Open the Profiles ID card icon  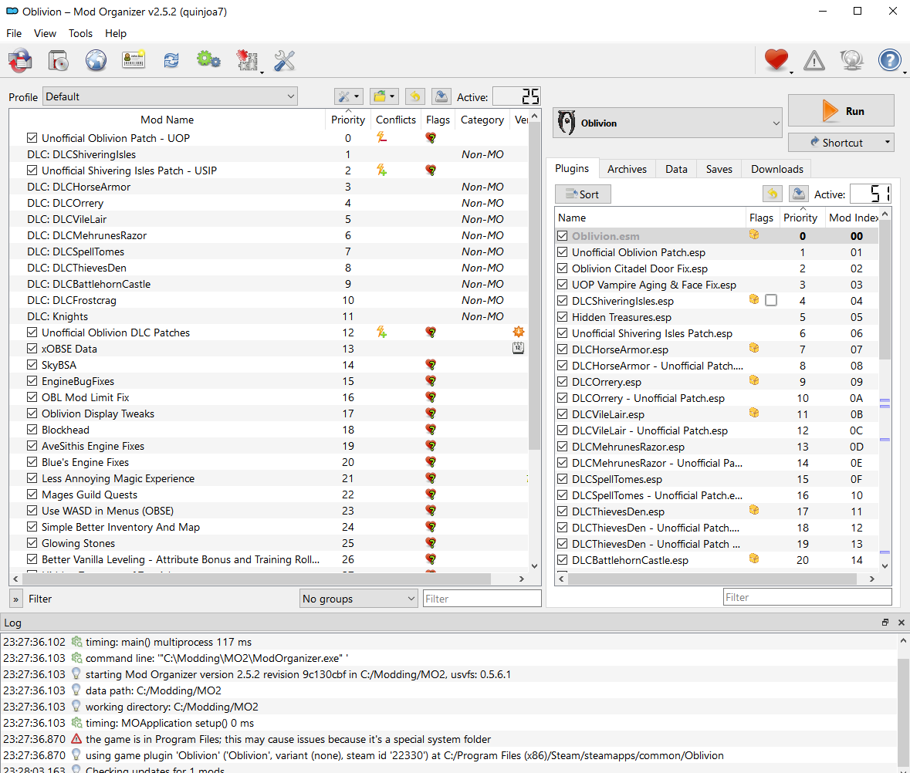click(x=134, y=60)
